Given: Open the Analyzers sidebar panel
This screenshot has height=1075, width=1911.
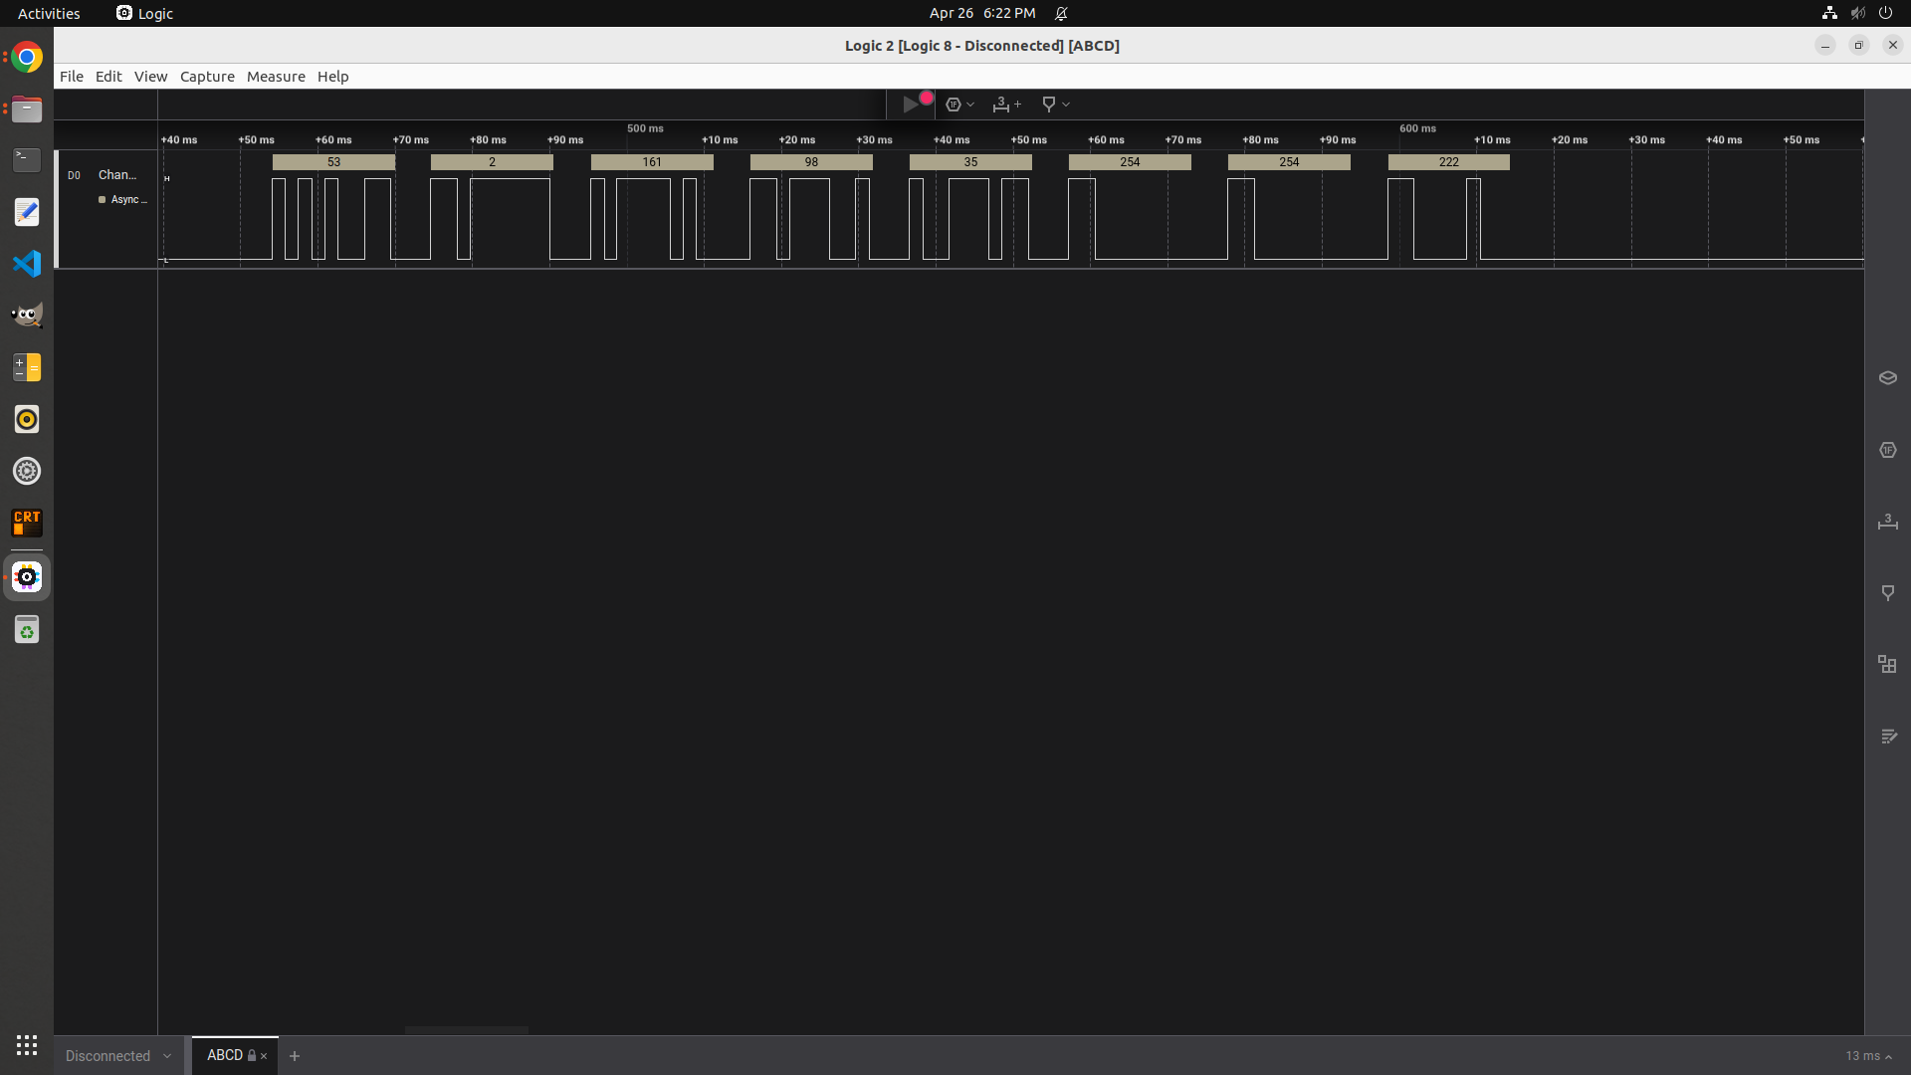Looking at the screenshot, I should point(1887,450).
